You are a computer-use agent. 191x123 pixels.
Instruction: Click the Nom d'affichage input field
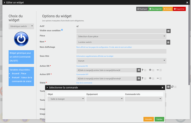(121, 51)
